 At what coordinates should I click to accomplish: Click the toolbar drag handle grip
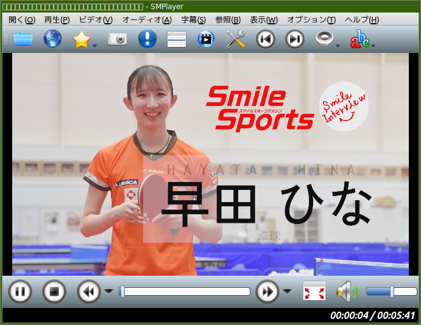[x=5, y=39]
